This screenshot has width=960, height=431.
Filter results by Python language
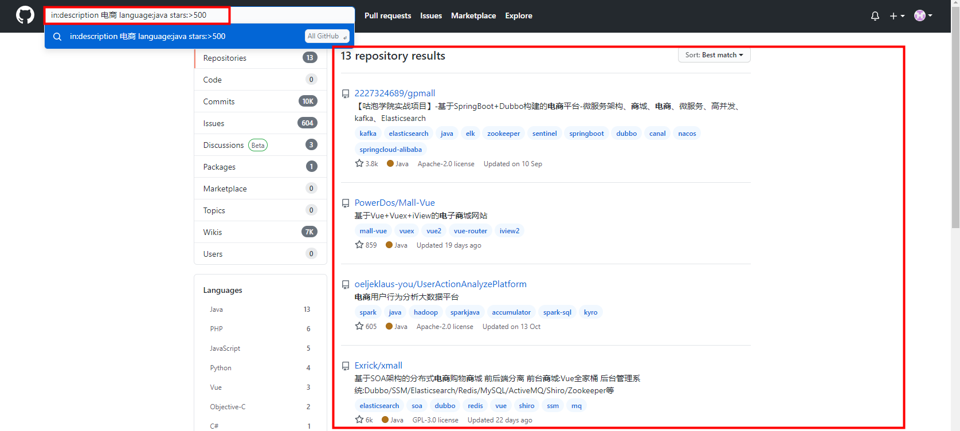coord(260,368)
